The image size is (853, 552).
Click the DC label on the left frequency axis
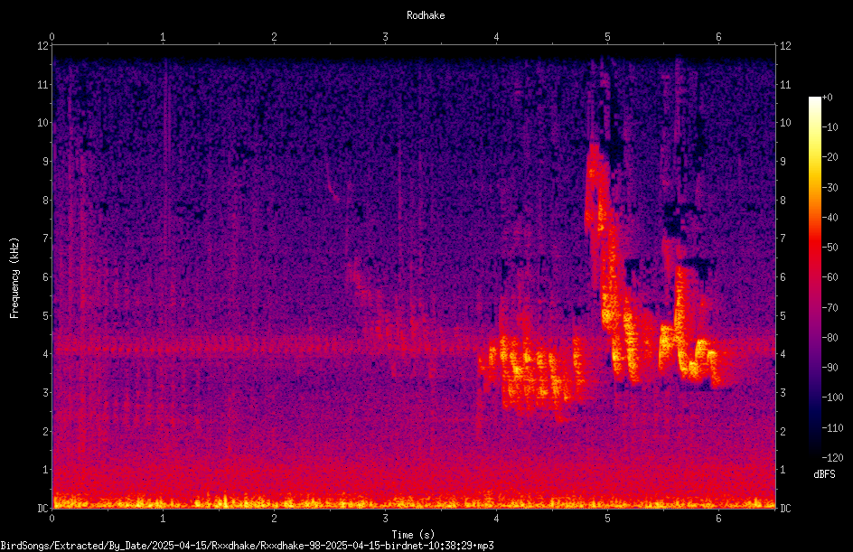42,508
